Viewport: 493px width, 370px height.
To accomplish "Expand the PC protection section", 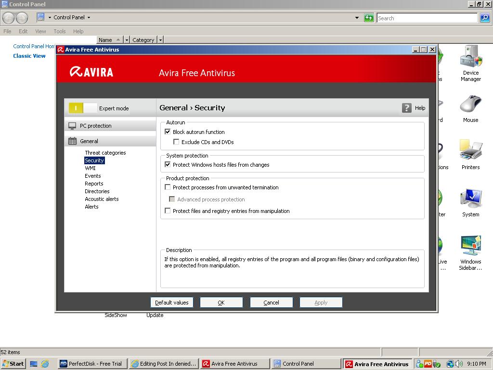I will click(x=110, y=126).
